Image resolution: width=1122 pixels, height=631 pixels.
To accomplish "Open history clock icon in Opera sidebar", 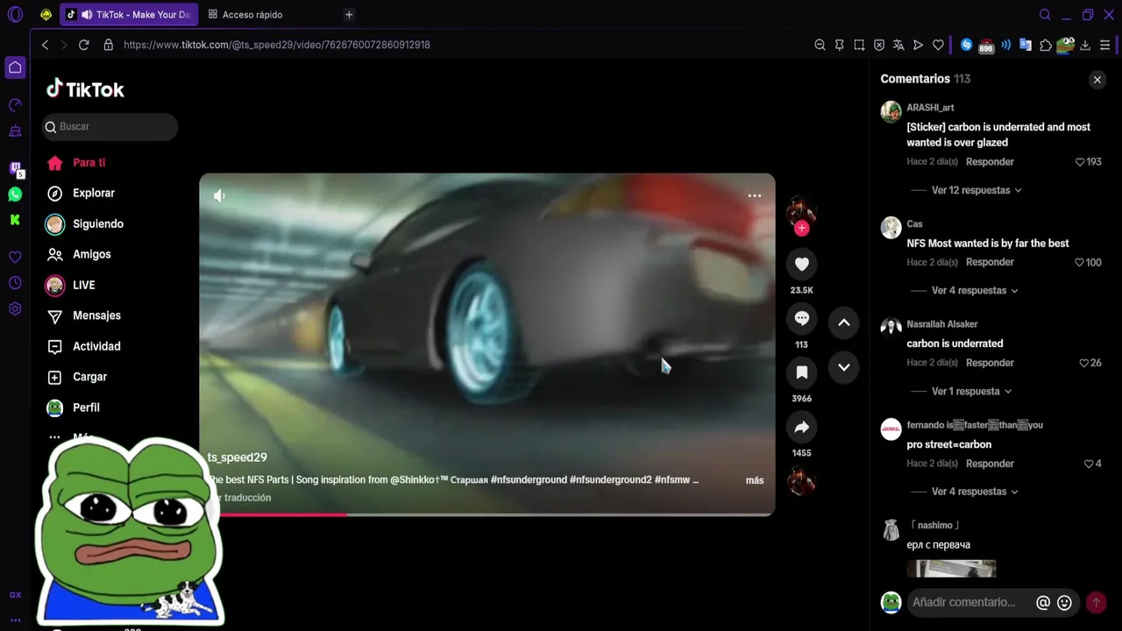I will coord(15,283).
